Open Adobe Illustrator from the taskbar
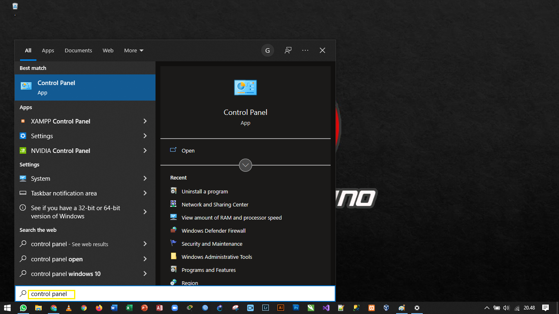The height and width of the screenshot is (314, 559). coord(281,308)
